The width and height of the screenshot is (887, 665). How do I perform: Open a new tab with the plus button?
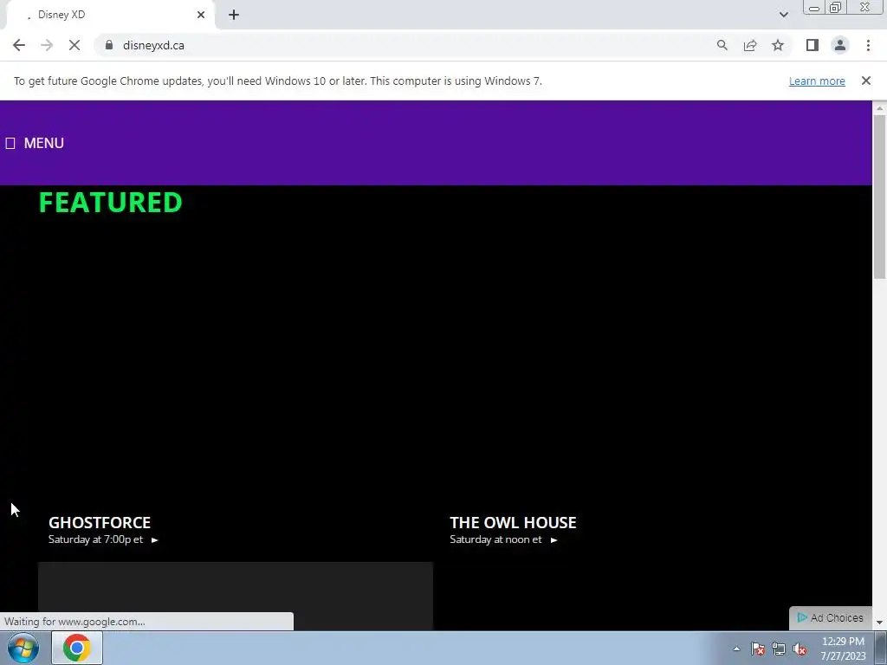pos(234,15)
